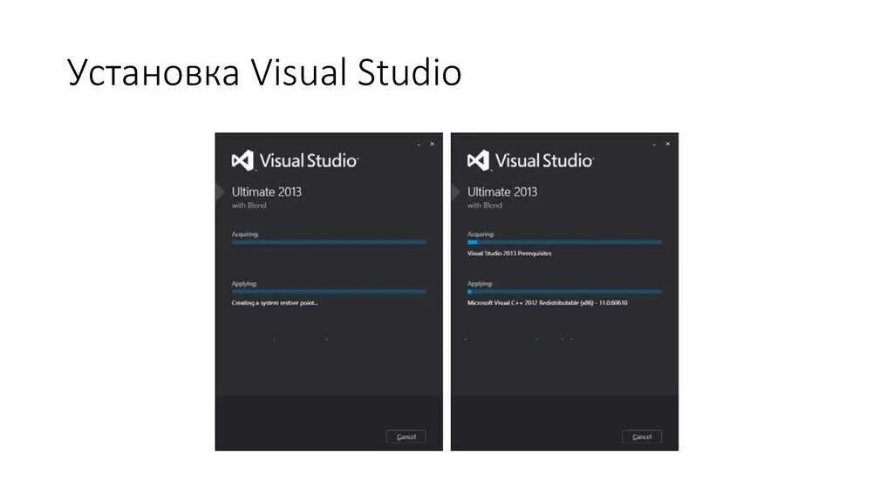The height and width of the screenshot is (500, 893).
Task: Click the 'Microsoft Visual C++ 2012 Redistributable' status line
Action: click(547, 303)
